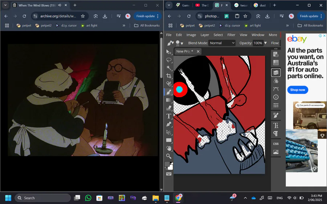Open the Properties panel icon
327x204 pixels.
[x=276, y=105]
